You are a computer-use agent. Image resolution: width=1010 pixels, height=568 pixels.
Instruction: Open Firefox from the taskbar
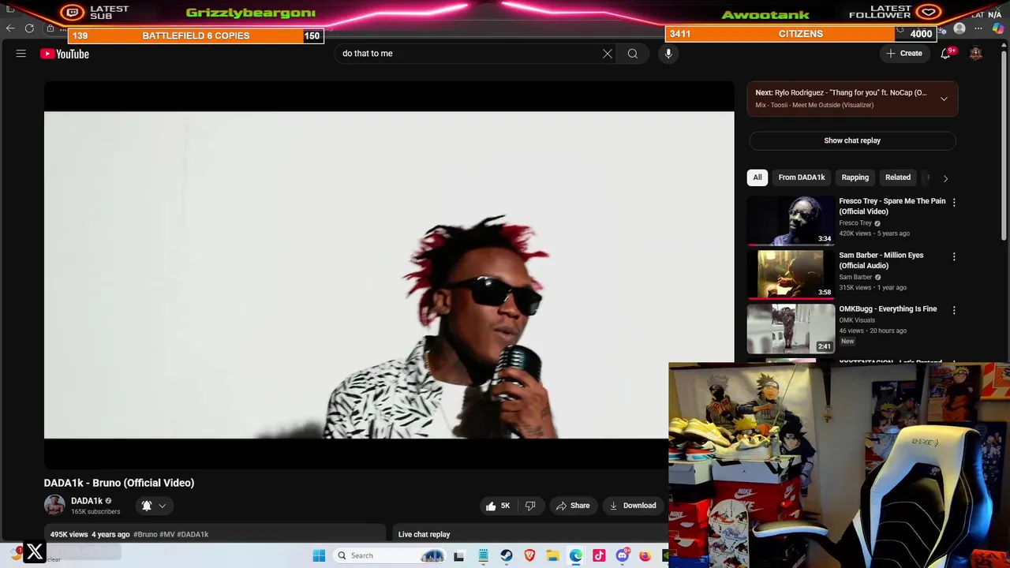[x=645, y=555]
